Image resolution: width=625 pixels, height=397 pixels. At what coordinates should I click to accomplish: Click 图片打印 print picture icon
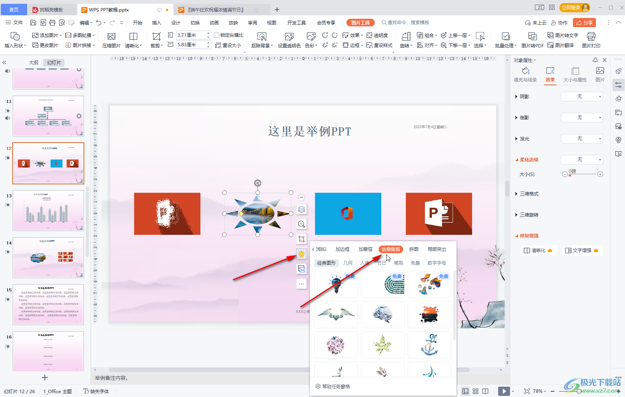(591, 40)
